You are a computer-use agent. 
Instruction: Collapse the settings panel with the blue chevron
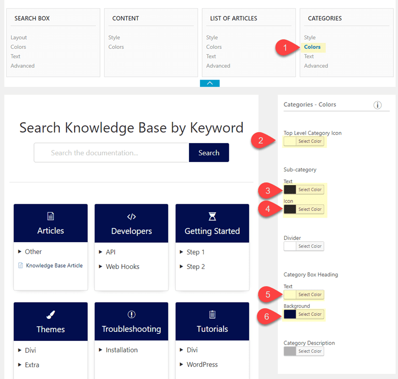tap(209, 83)
